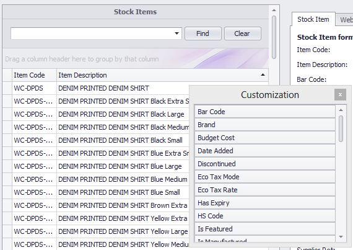Click the search input field
The width and height of the screenshot is (353, 250).
tap(92, 33)
